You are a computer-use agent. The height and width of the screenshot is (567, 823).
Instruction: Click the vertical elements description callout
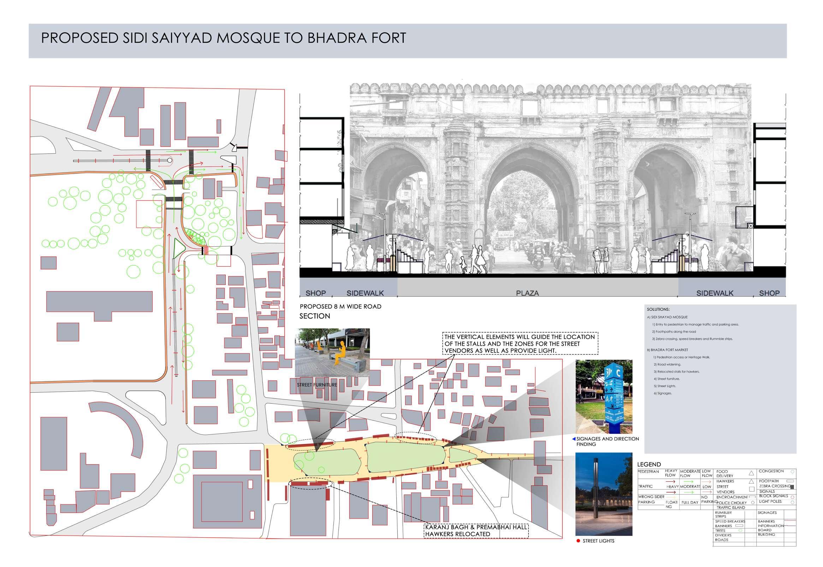pyautogui.click(x=520, y=344)
